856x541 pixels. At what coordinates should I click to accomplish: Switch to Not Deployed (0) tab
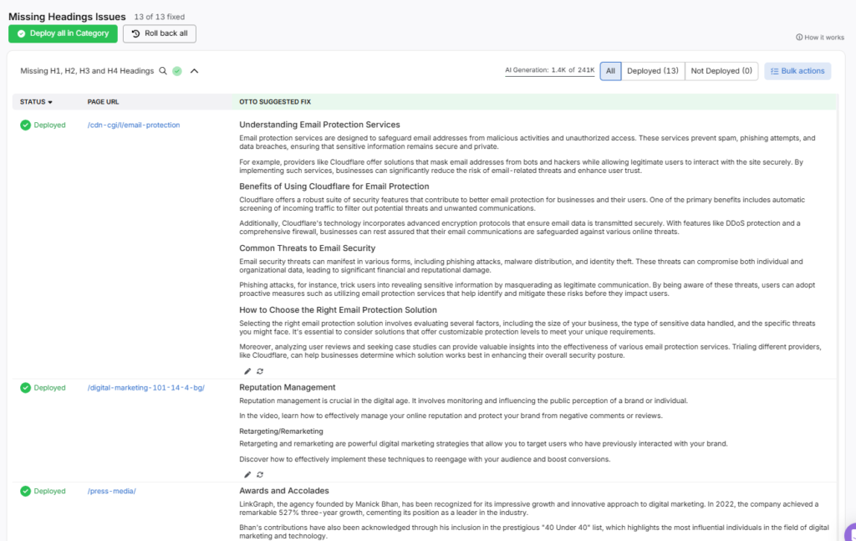[x=721, y=71]
